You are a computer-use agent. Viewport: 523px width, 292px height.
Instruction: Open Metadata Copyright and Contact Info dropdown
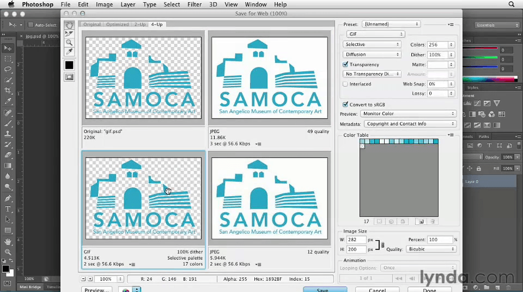410,124
